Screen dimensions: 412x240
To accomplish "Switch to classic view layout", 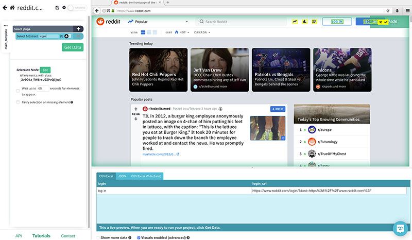I will pos(149,32).
